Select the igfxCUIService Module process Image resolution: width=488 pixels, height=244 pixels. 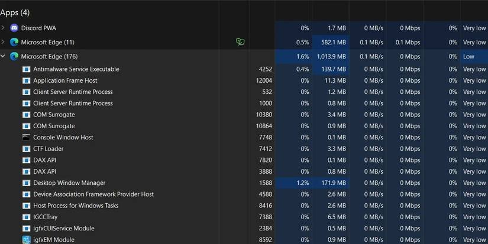63,229
